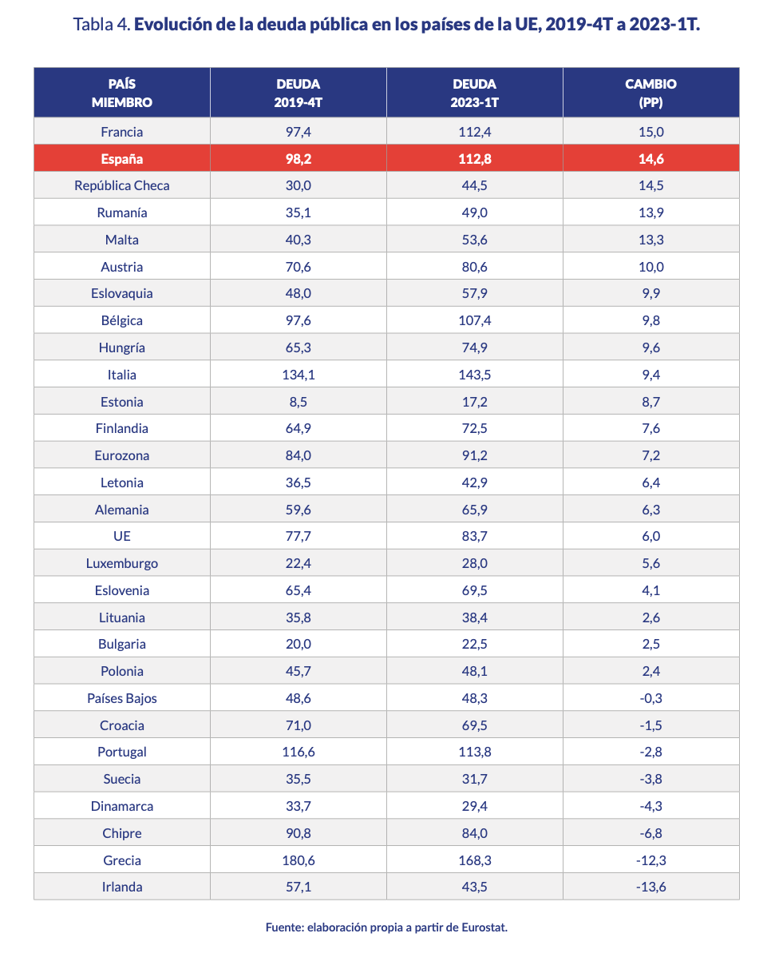
Task: Select Alemania's 2023-1T debt value 65,9
Action: click(474, 510)
